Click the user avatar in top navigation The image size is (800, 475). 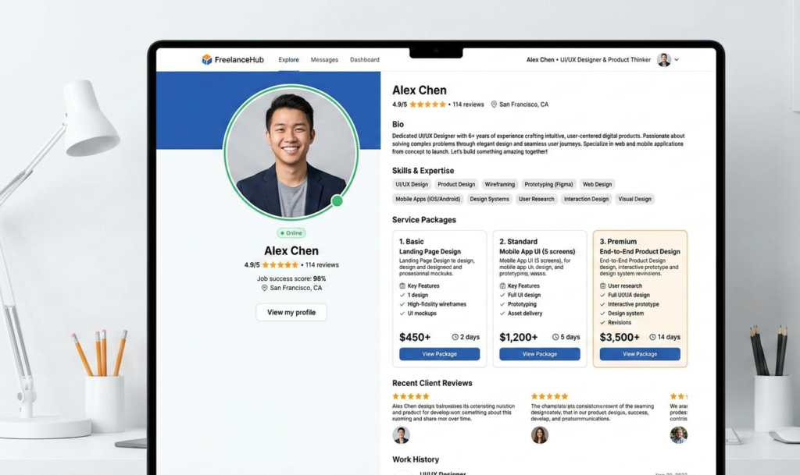pos(664,60)
